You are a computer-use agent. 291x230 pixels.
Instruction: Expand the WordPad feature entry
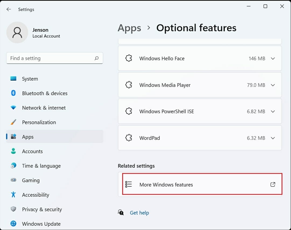click(273, 138)
